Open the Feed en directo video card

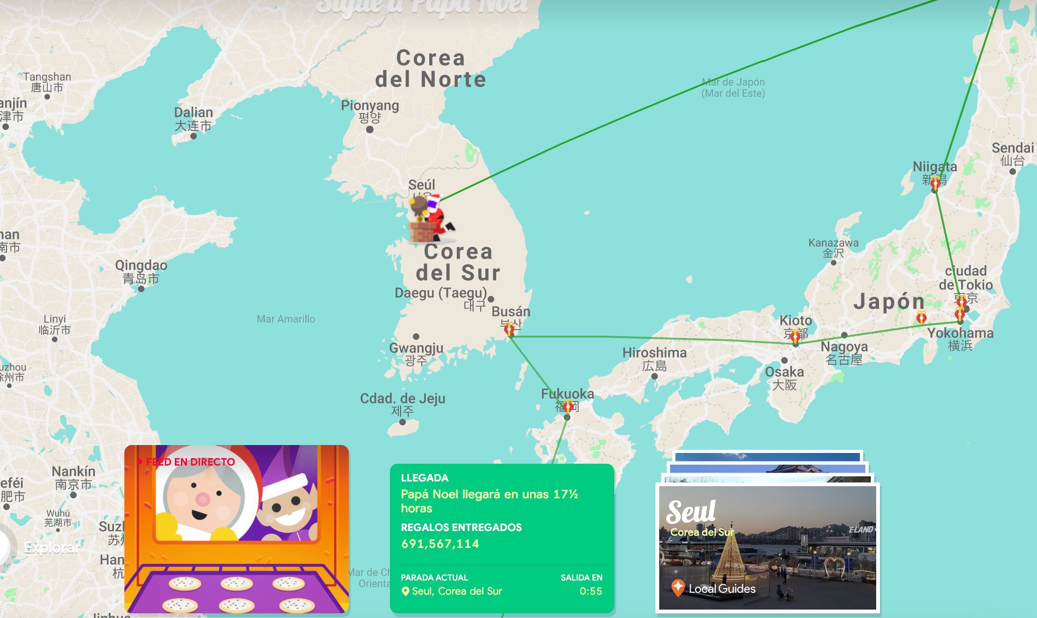click(237, 529)
